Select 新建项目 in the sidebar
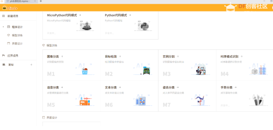This screenshot has height=130, width=273. 13,16
